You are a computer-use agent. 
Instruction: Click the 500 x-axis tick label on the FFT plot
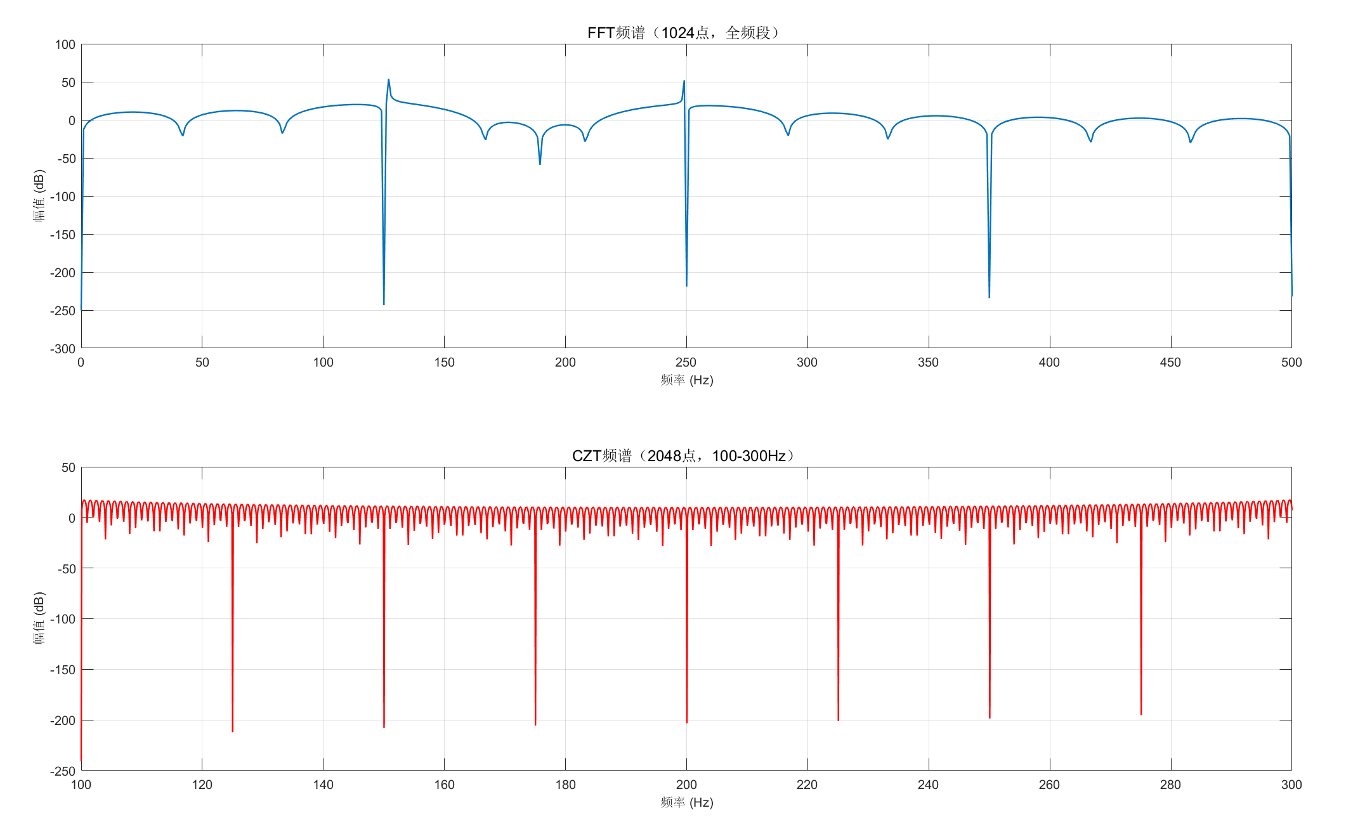coord(1291,362)
